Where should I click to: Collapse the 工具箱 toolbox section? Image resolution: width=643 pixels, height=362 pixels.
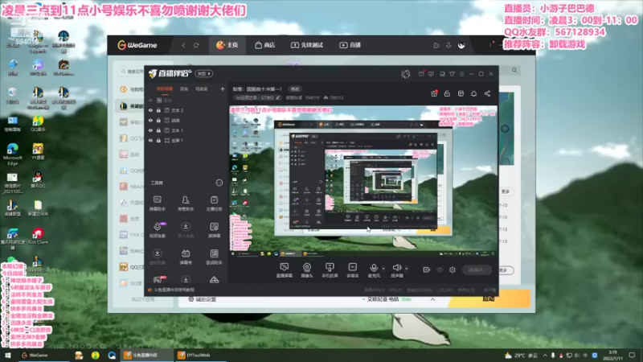point(219,183)
